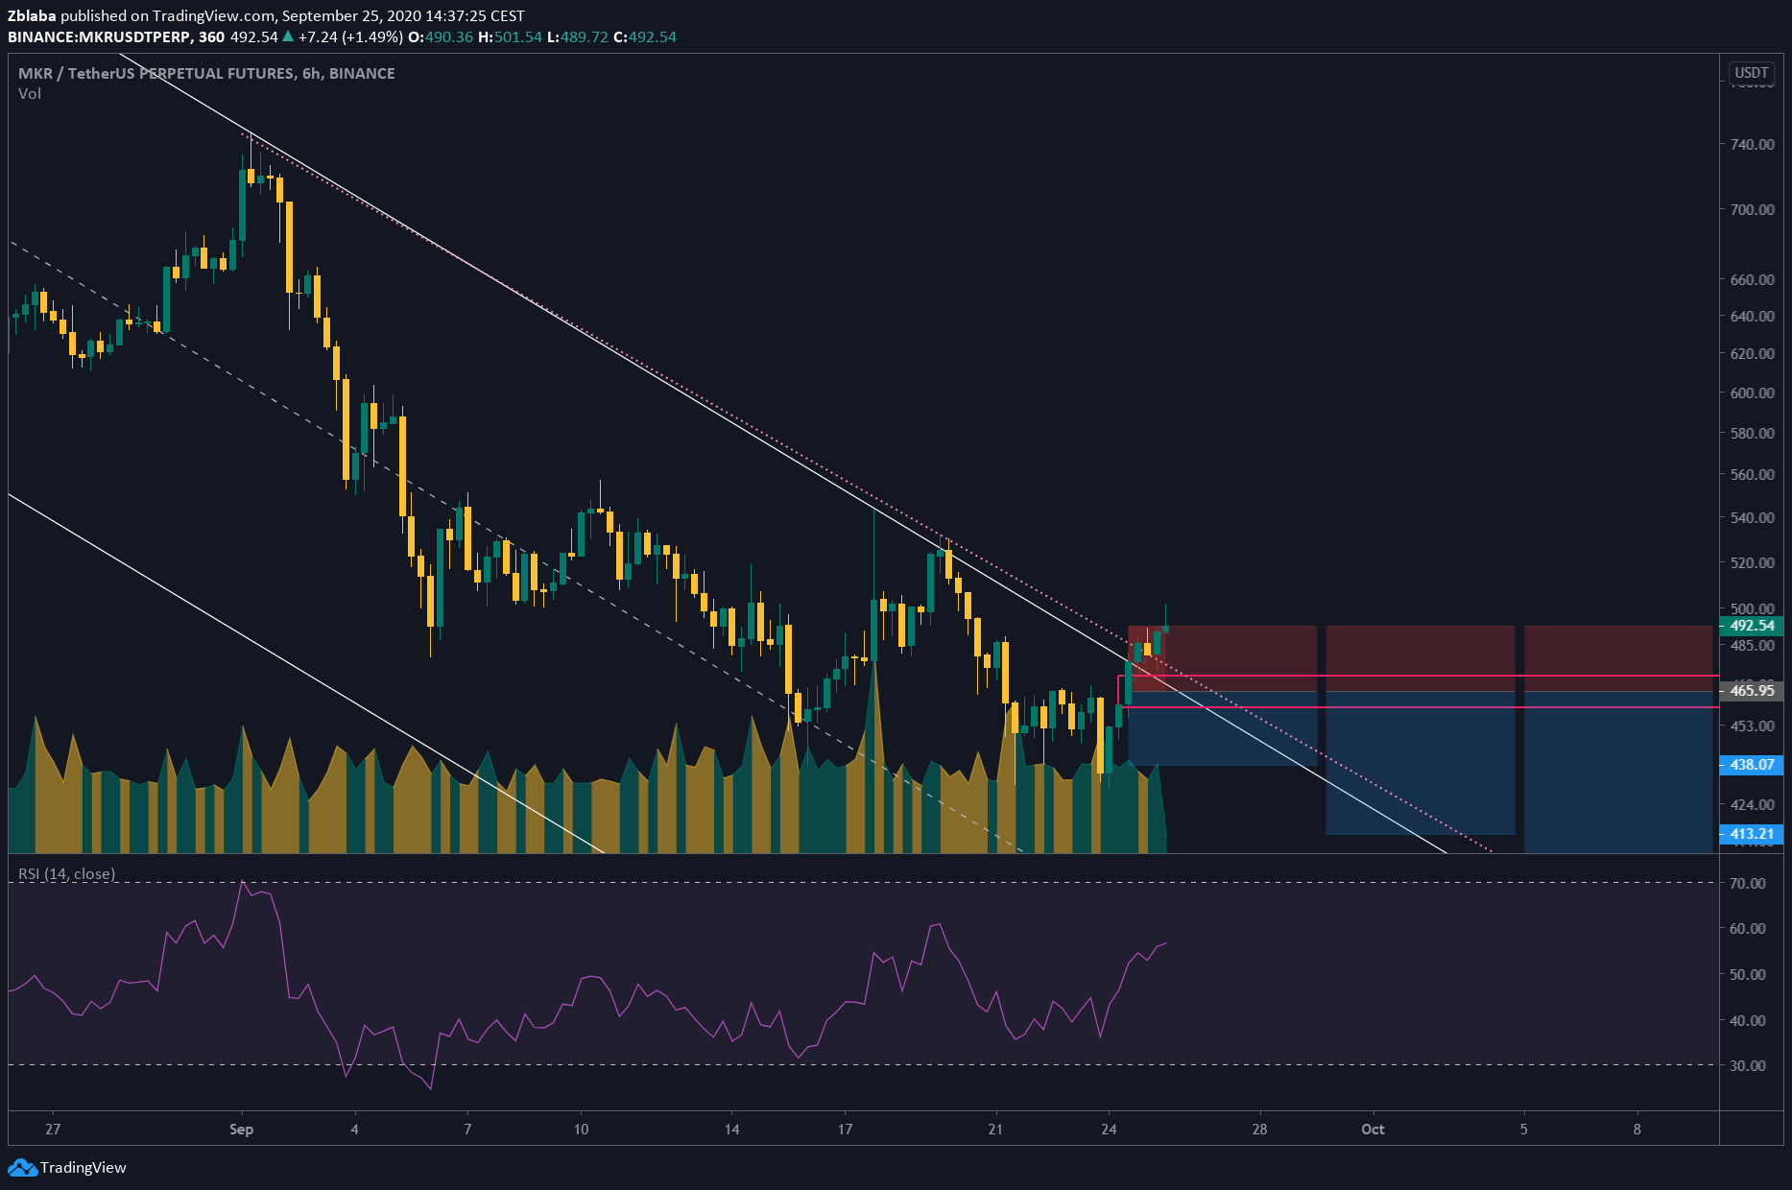
Task: Click the 438.07 blue price label
Action: click(1752, 765)
